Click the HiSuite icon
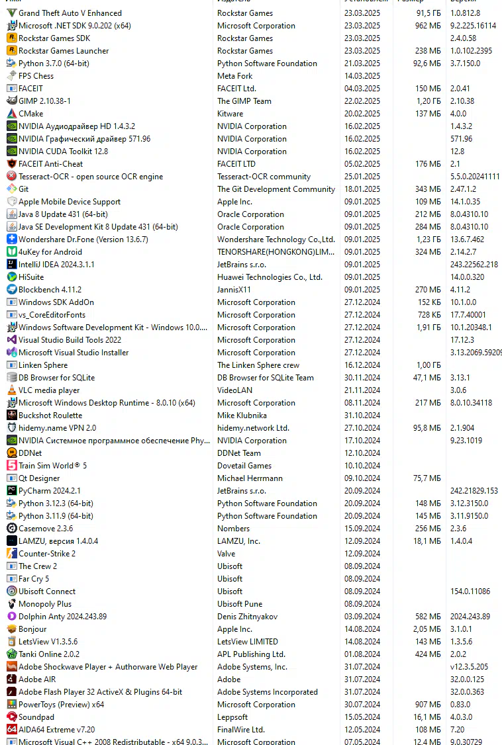 tap(11, 277)
